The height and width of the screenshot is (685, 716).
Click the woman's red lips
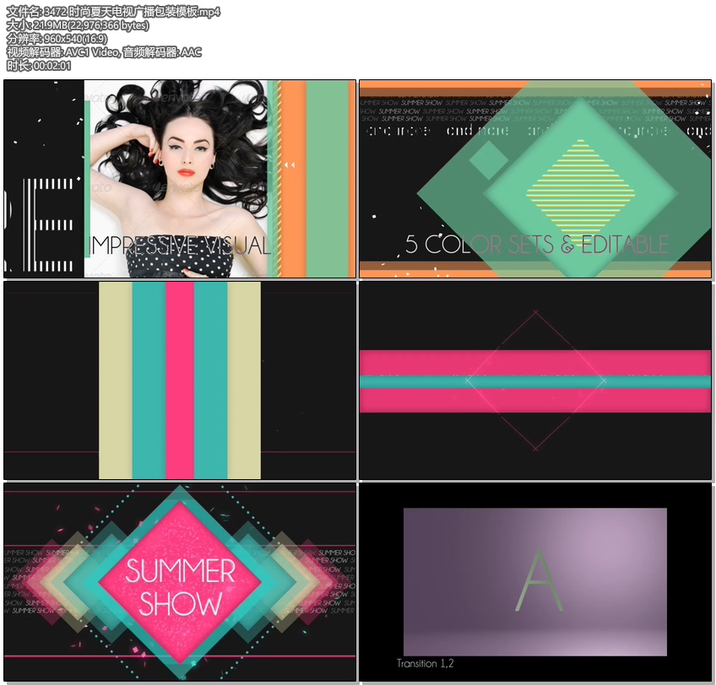click(x=187, y=171)
